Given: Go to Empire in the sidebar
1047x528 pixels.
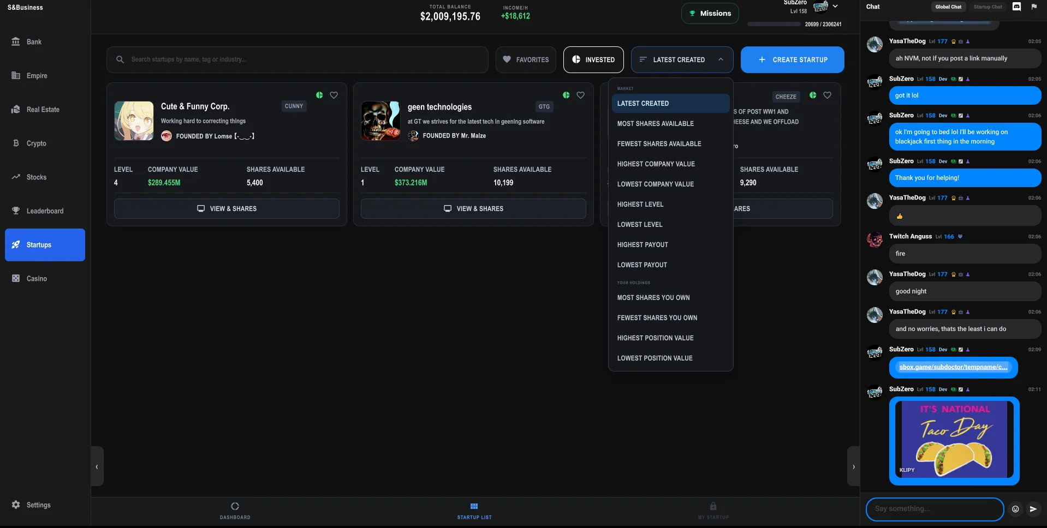Looking at the screenshot, I should [45, 76].
